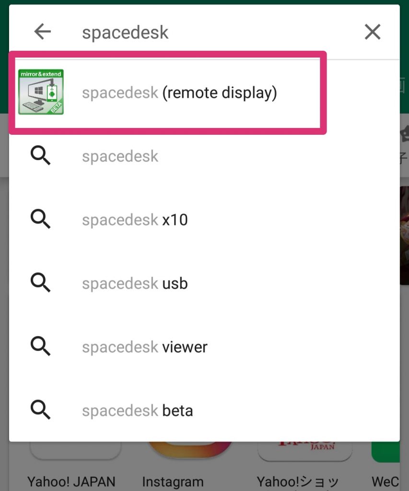Select the spacedesk usb suggestion
409x491 pixels.
pyautogui.click(x=135, y=283)
